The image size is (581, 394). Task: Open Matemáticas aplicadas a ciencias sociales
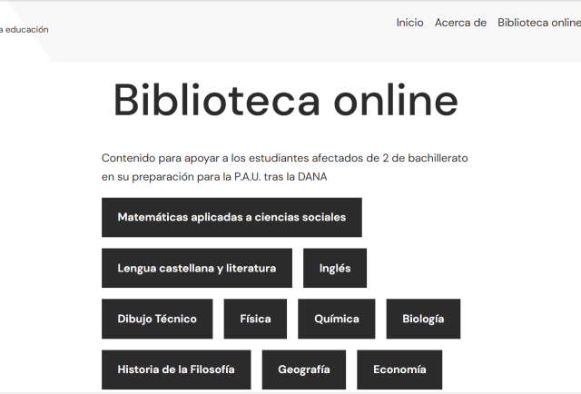tap(231, 217)
